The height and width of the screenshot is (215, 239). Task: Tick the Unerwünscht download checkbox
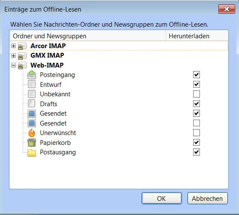197,133
